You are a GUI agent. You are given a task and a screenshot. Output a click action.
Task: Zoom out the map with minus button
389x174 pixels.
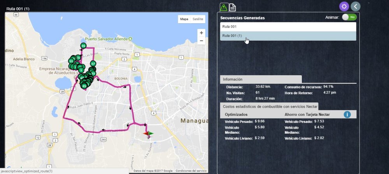[202, 41]
